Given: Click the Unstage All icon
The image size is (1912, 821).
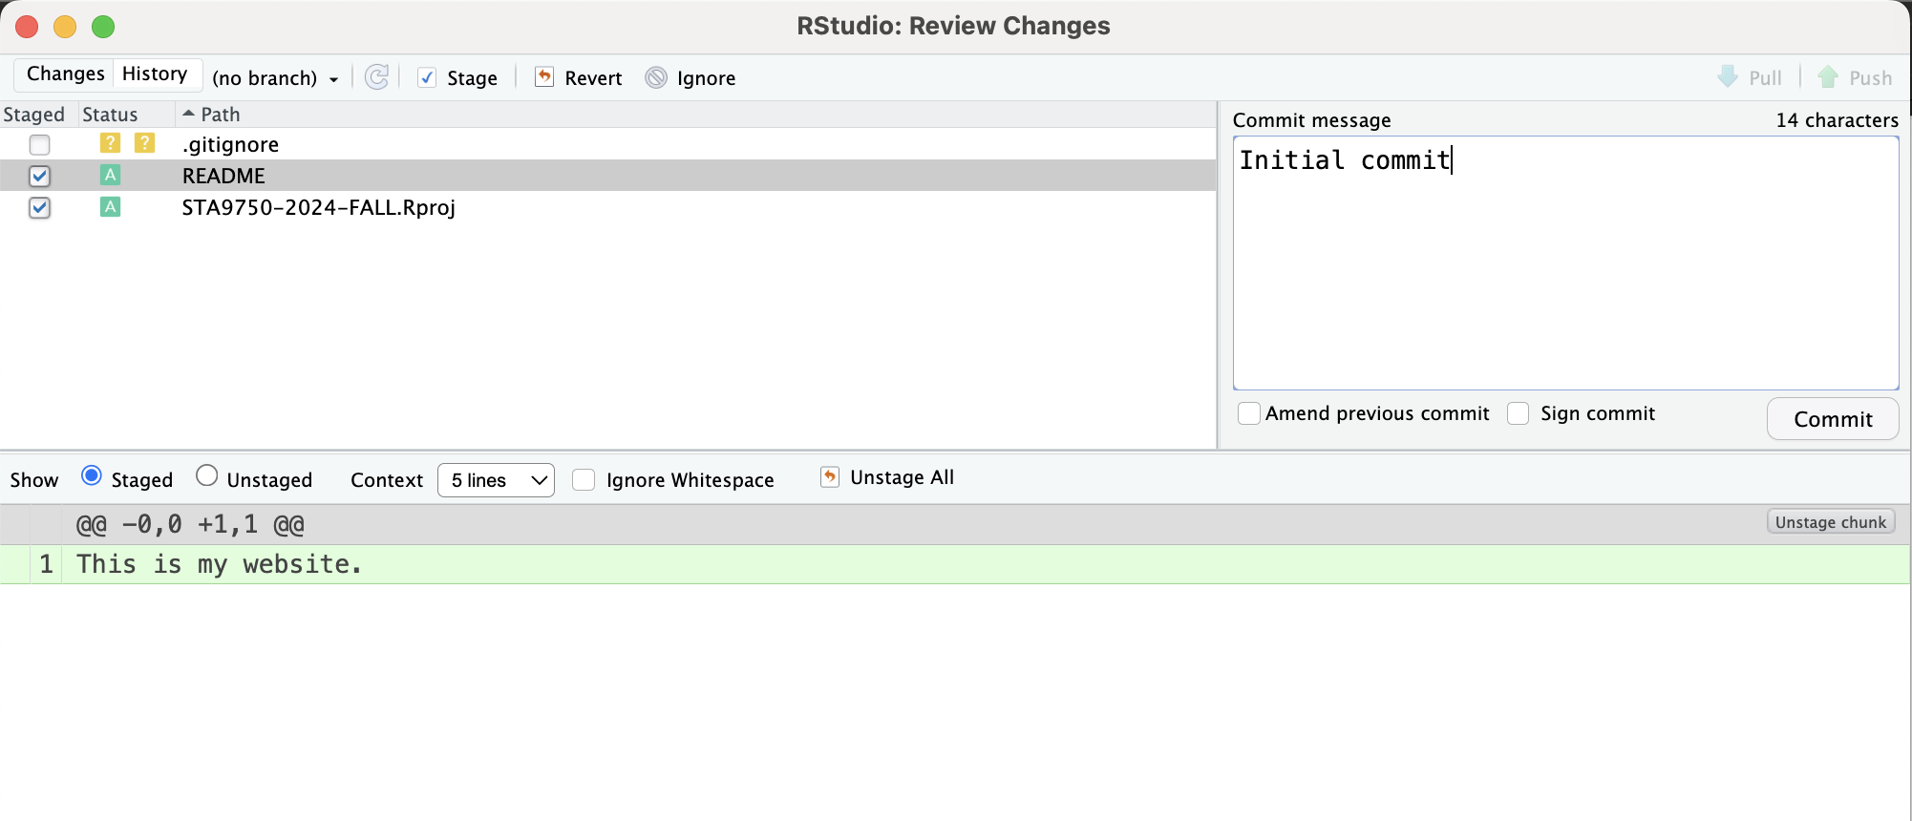Looking at the screenshot, I should point(830,477).
